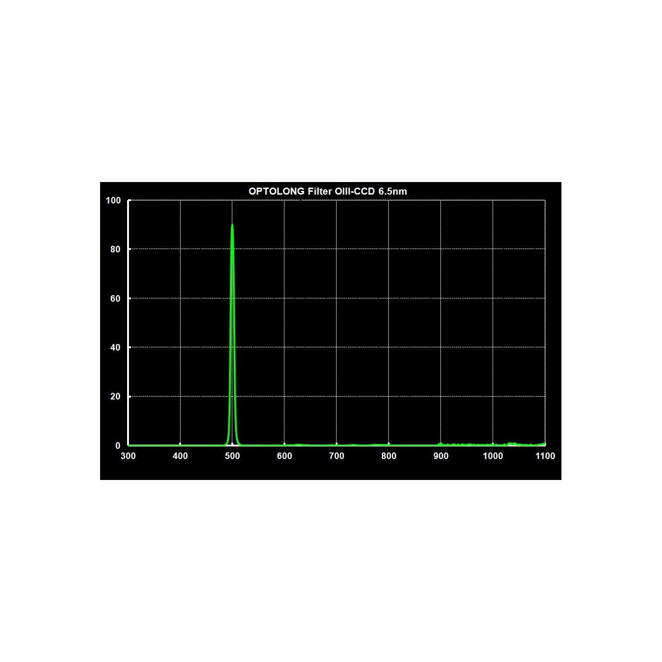Click the top of the green transmission peak
The height and width of the screenshot is (662, 662).
pos(232,225)
